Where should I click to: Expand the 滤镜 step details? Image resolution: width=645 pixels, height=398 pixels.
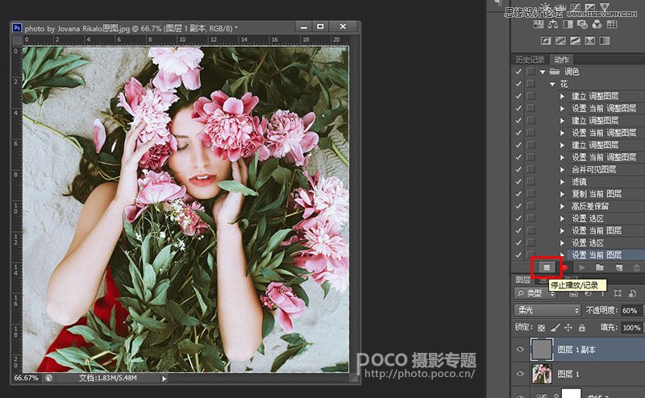point(562,182)
